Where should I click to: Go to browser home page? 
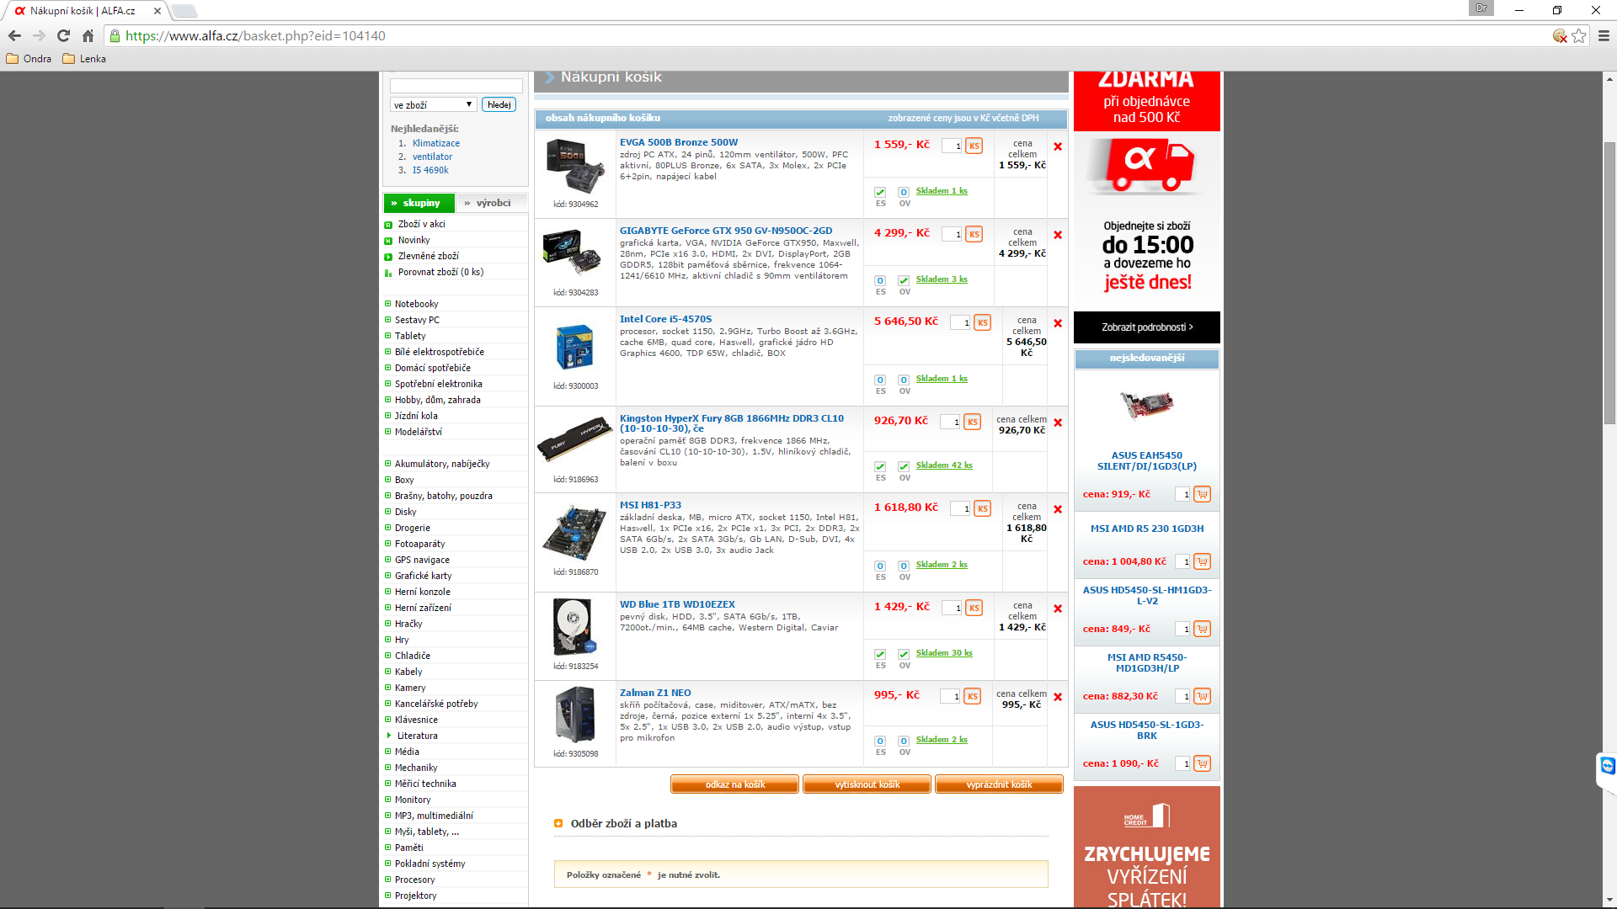coord(88,35)
